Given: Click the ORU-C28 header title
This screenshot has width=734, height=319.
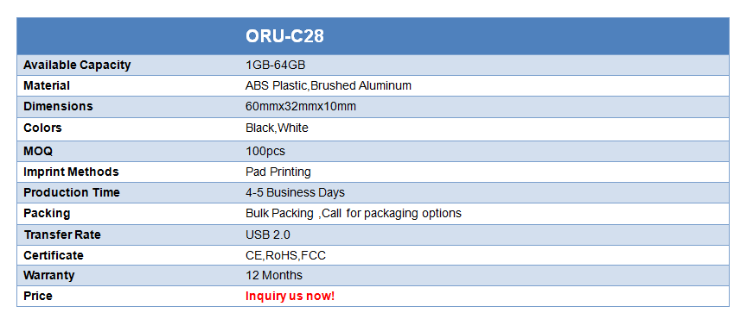Looking at the screenshot, I should [284, 36].
